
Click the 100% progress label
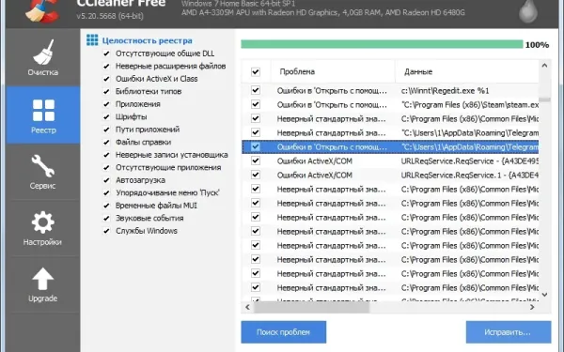(537, 45)
